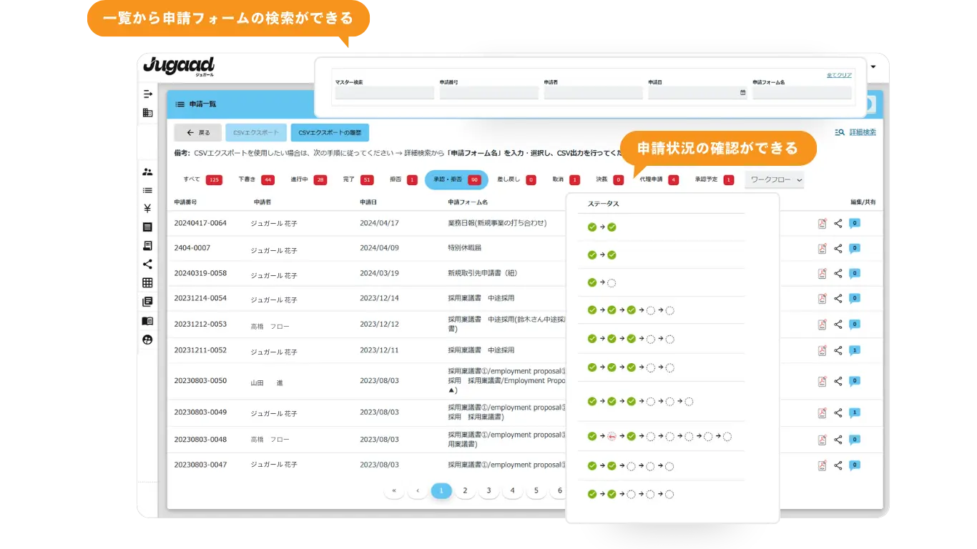Viewport: 977px width, 549px height.
Task: Open PDF icon for row 20230803-0047
Action: click(822, 465)
